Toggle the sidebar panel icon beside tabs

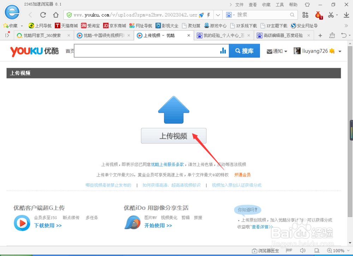click(x=7, y=35)
